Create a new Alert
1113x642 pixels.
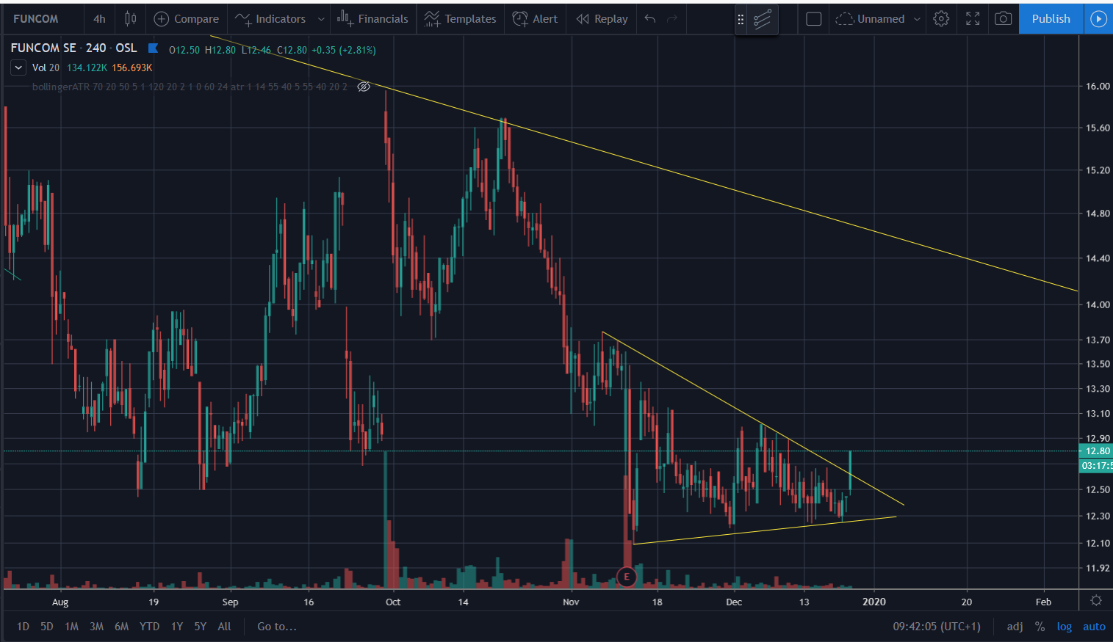pos(535,18)
